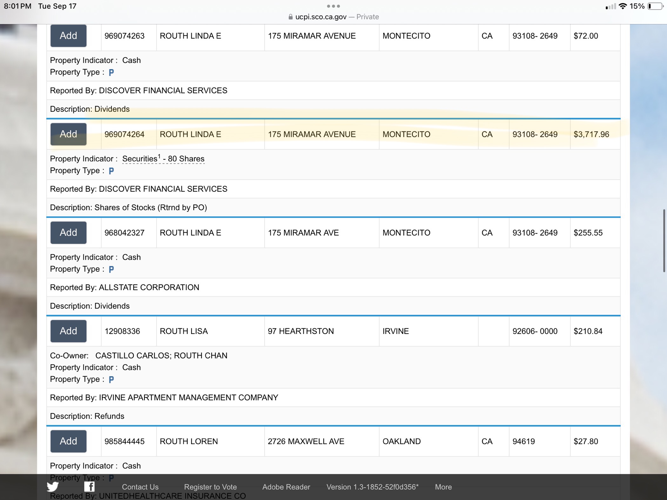This screenshot has width=667, height=500.
Task: Open the Adobe Reader footer link
Action: coord(286,487)
